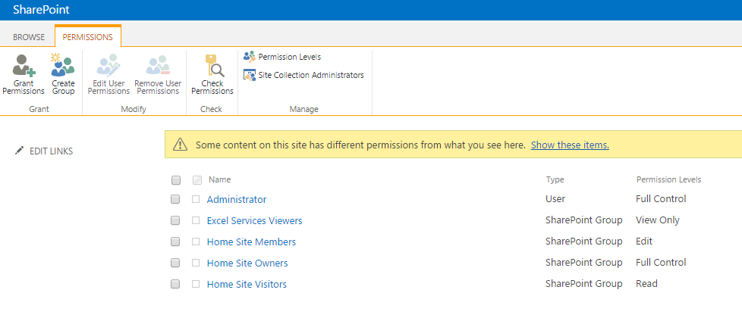Switch to the BROWSE tab
The image size is (742, 321).
pos(29,36)
